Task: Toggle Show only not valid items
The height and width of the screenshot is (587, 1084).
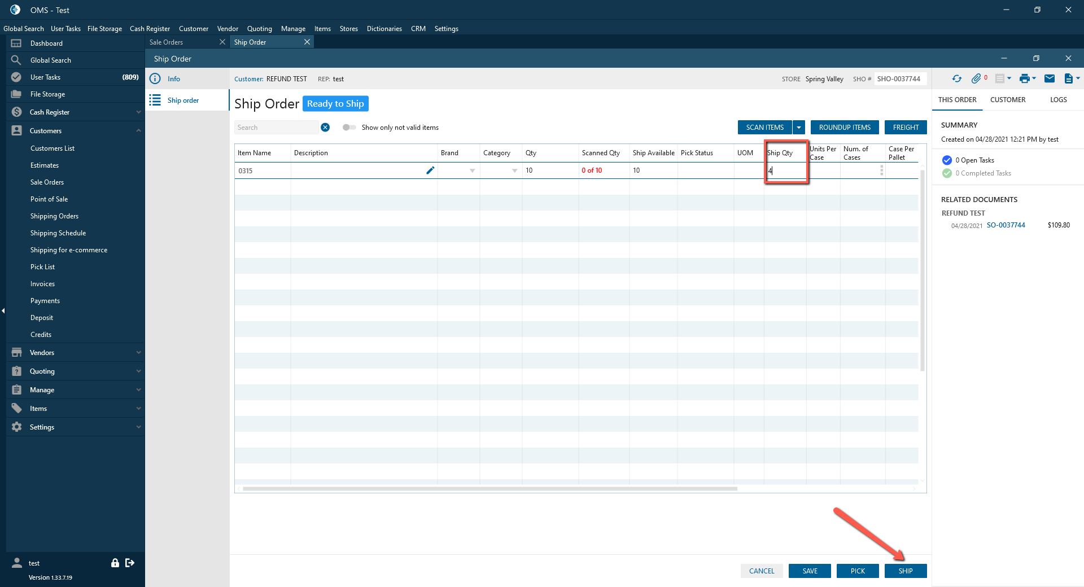Action: point(349,128)
